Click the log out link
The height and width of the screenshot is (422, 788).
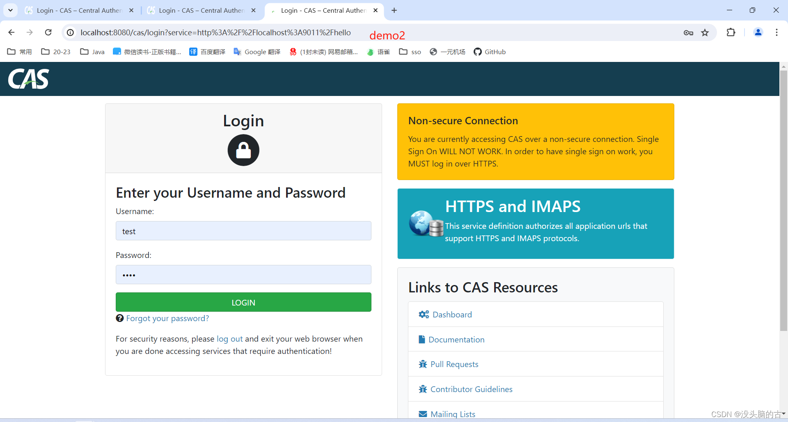coord(229,339)
